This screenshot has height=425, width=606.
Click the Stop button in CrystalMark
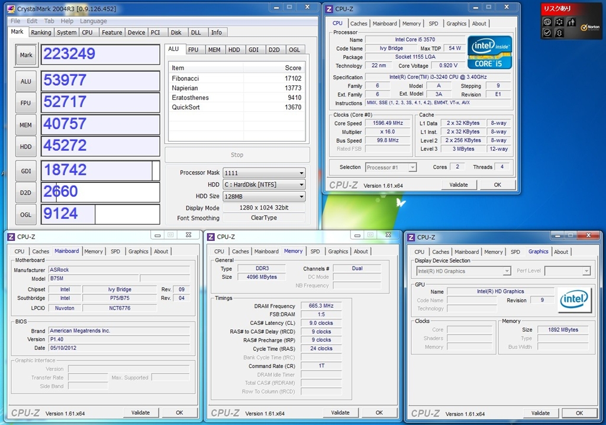(237, 154)
